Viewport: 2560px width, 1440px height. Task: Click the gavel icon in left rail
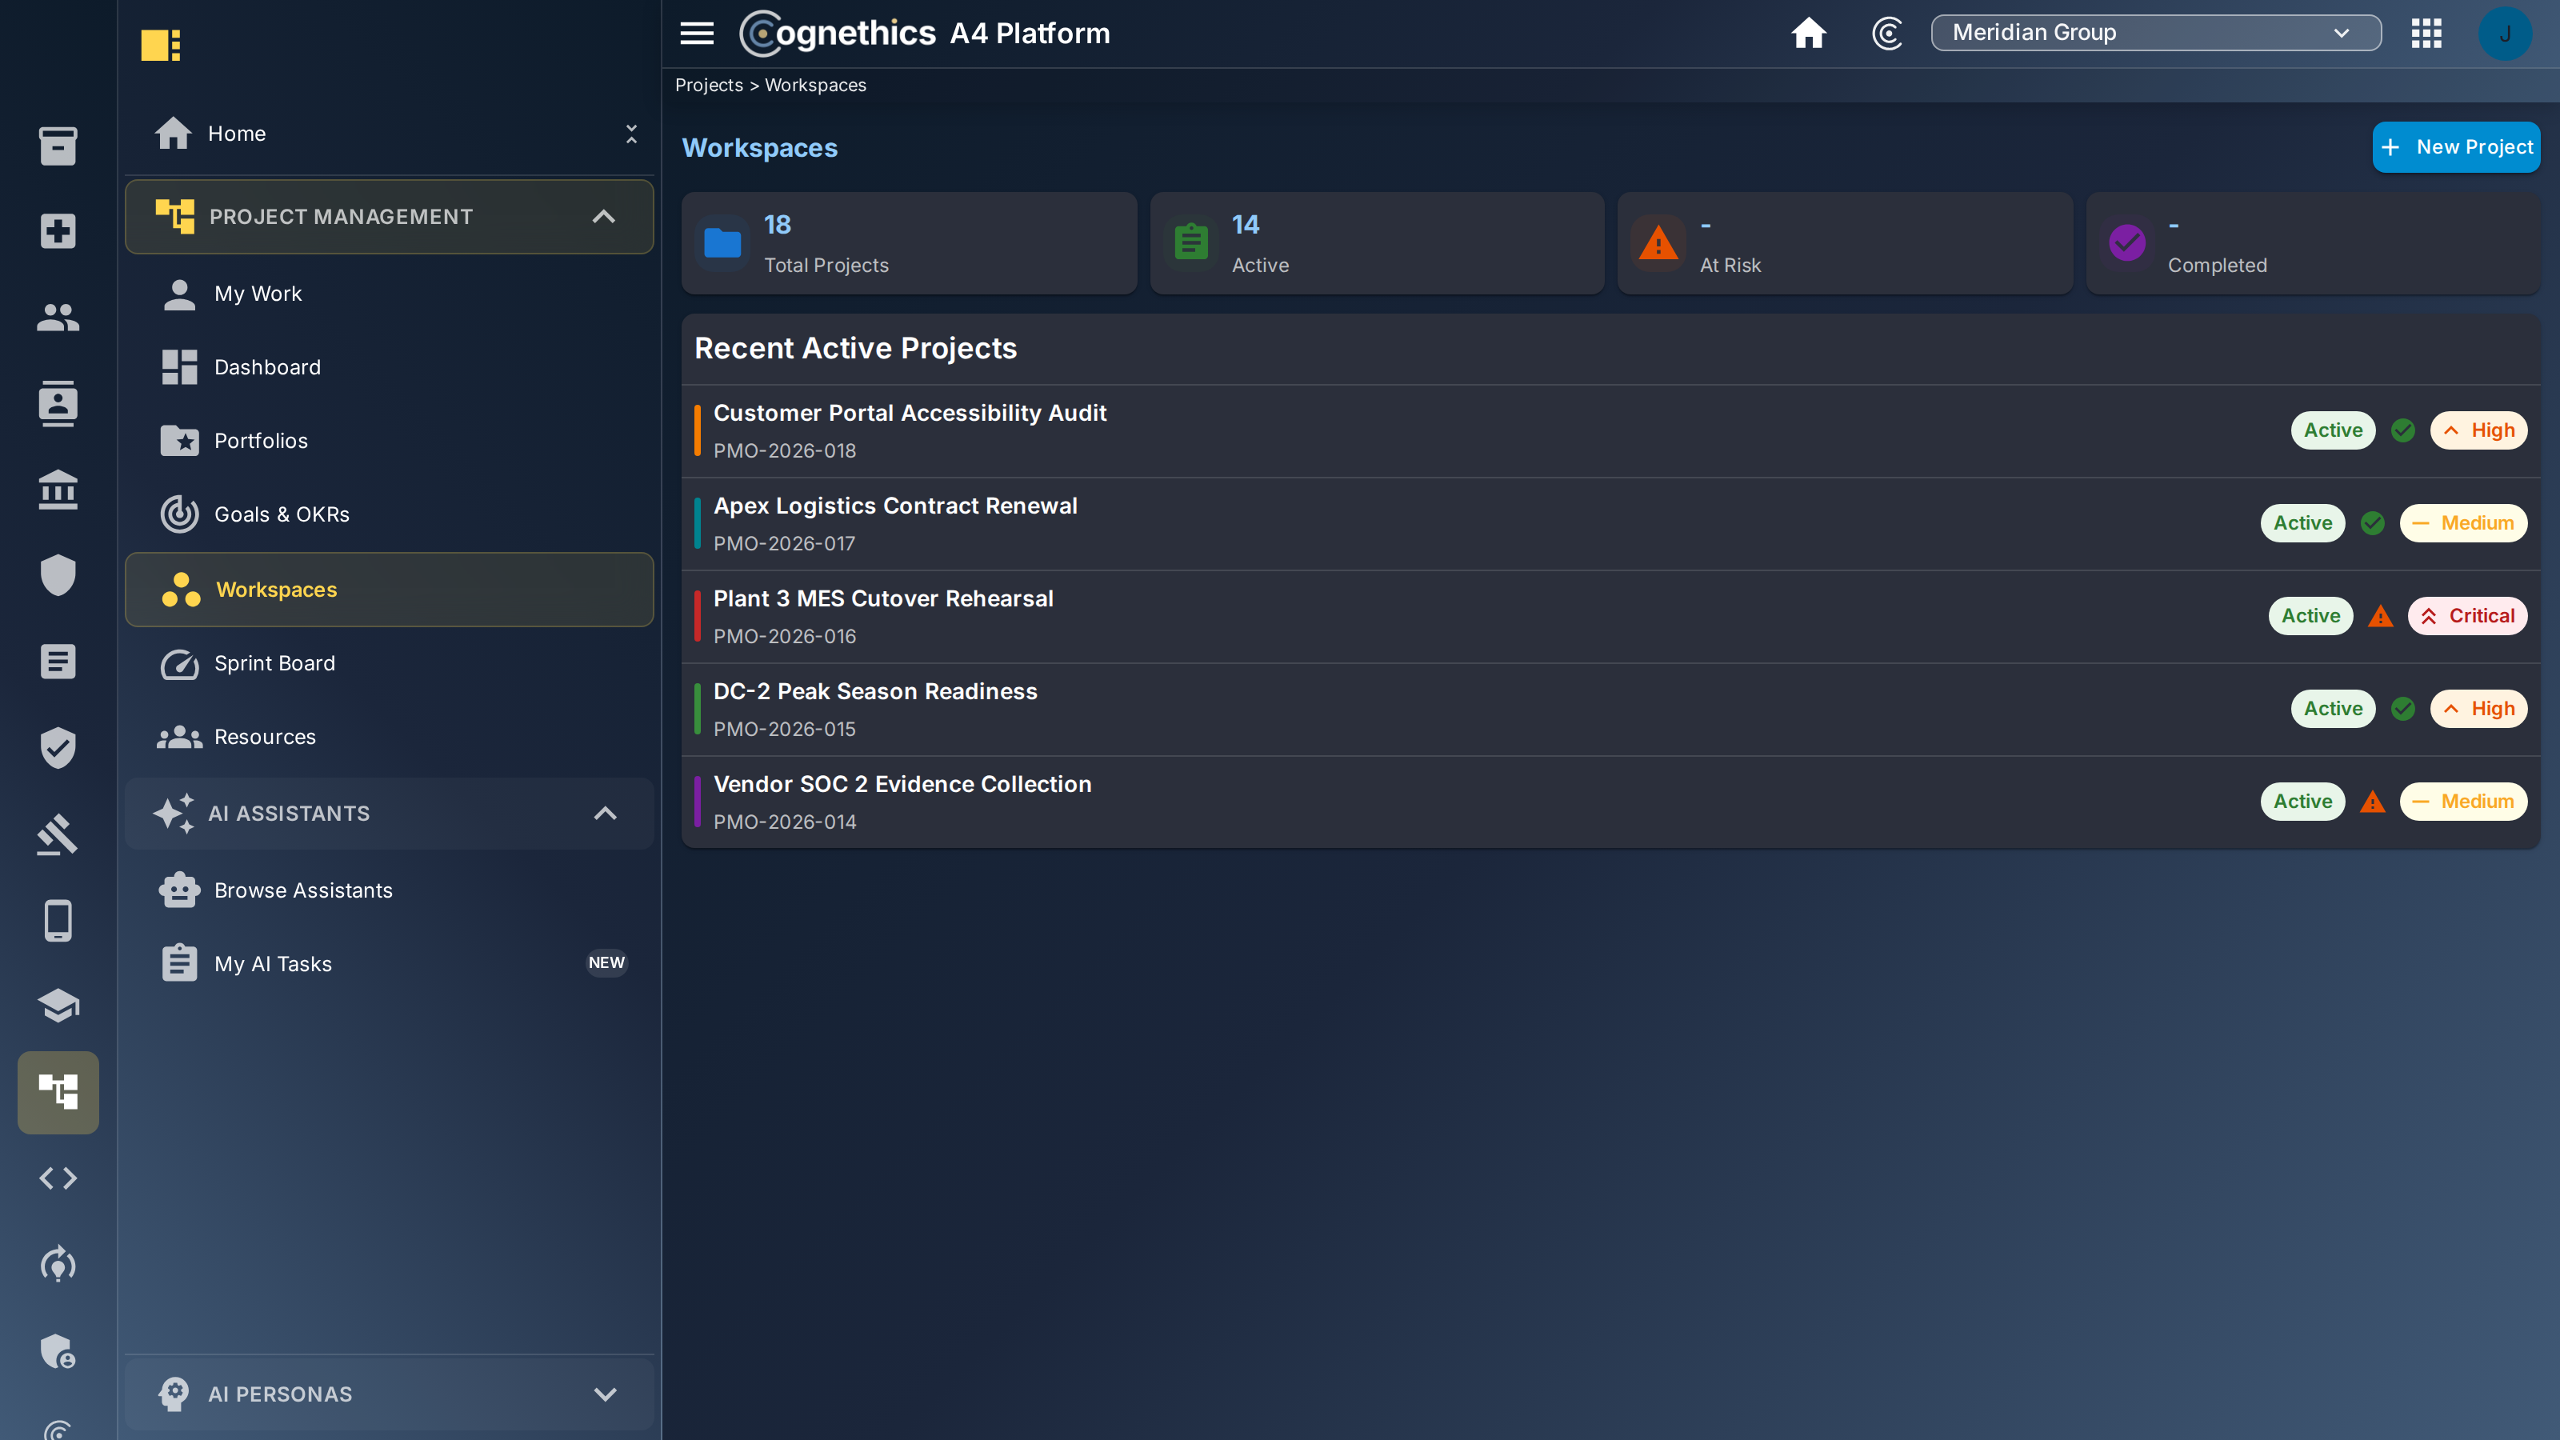[58, 834]
